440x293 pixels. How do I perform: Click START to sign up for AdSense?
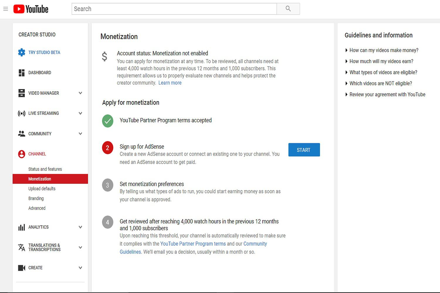[304, 150]
